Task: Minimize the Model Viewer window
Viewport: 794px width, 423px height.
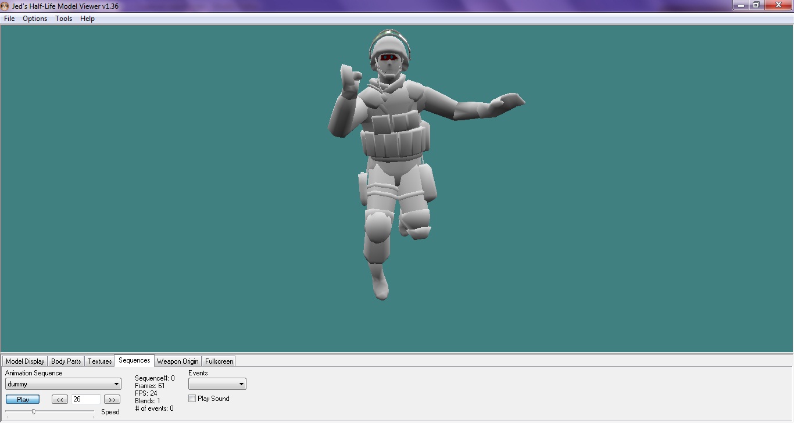Action: 740,5
